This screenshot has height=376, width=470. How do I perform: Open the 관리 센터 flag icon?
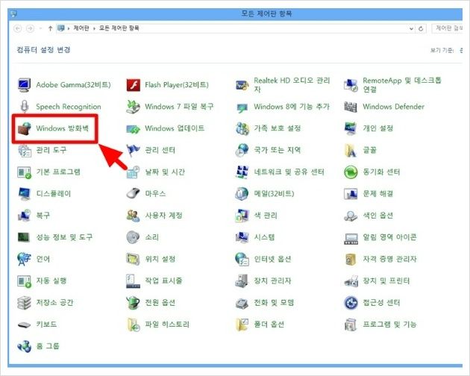[x=133, y=150]
